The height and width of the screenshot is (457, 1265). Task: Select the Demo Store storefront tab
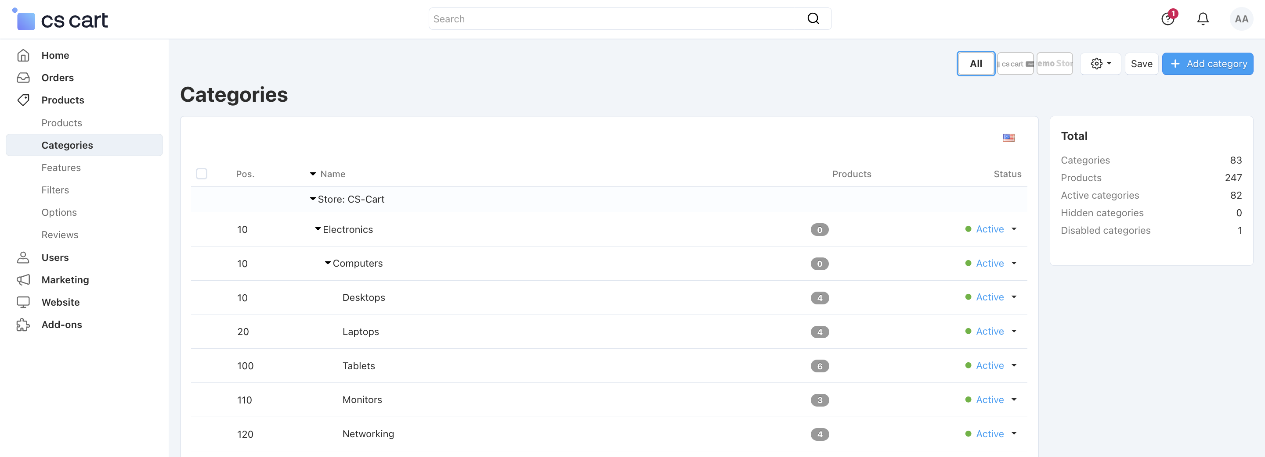[1055, 64]
